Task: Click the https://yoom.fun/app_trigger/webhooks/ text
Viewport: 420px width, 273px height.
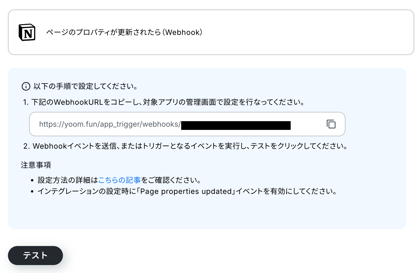Action: [x=110, y=124]
